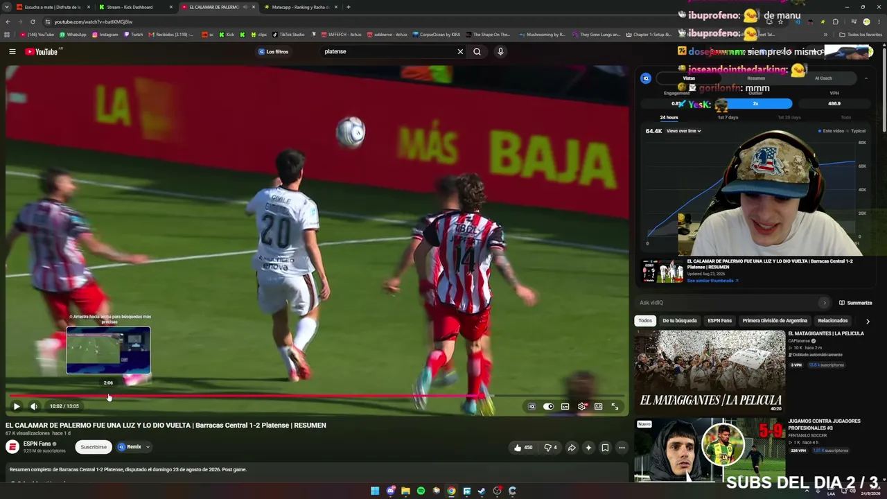Click the 2:06 seek preview thumbnail
887x499 pixels.
coord(108,351)
